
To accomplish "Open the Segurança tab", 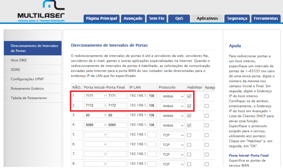I will pyautogui.click(x=237, y=18).
